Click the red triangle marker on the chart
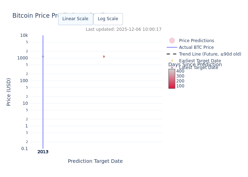The image size is (248, 177). point(104,57)
